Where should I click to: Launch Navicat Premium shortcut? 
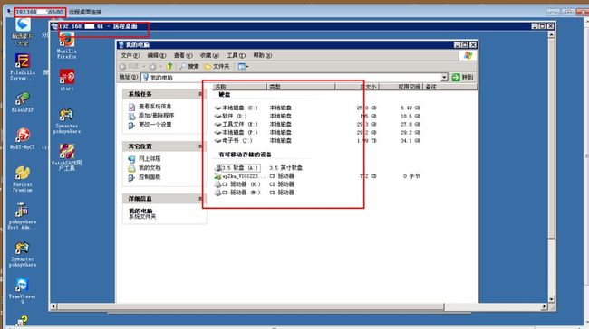tap(22, 179)
